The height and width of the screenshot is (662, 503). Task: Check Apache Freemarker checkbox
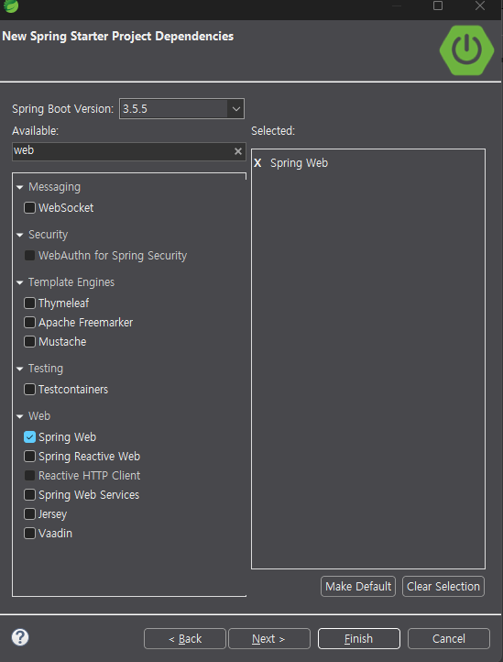(x=29, y=323)
